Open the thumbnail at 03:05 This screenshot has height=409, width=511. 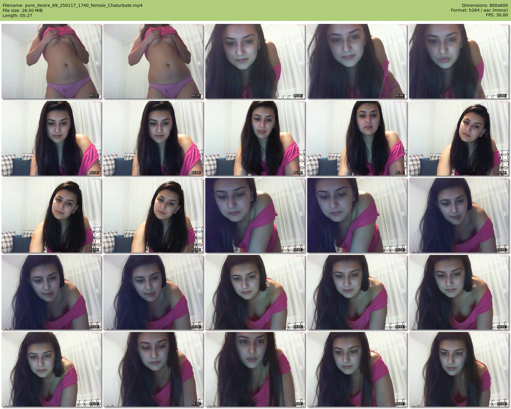[x=459, y=215]
